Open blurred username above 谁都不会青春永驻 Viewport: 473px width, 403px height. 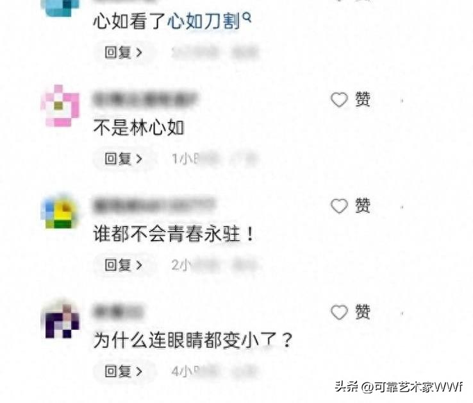(x=154, y=205)
